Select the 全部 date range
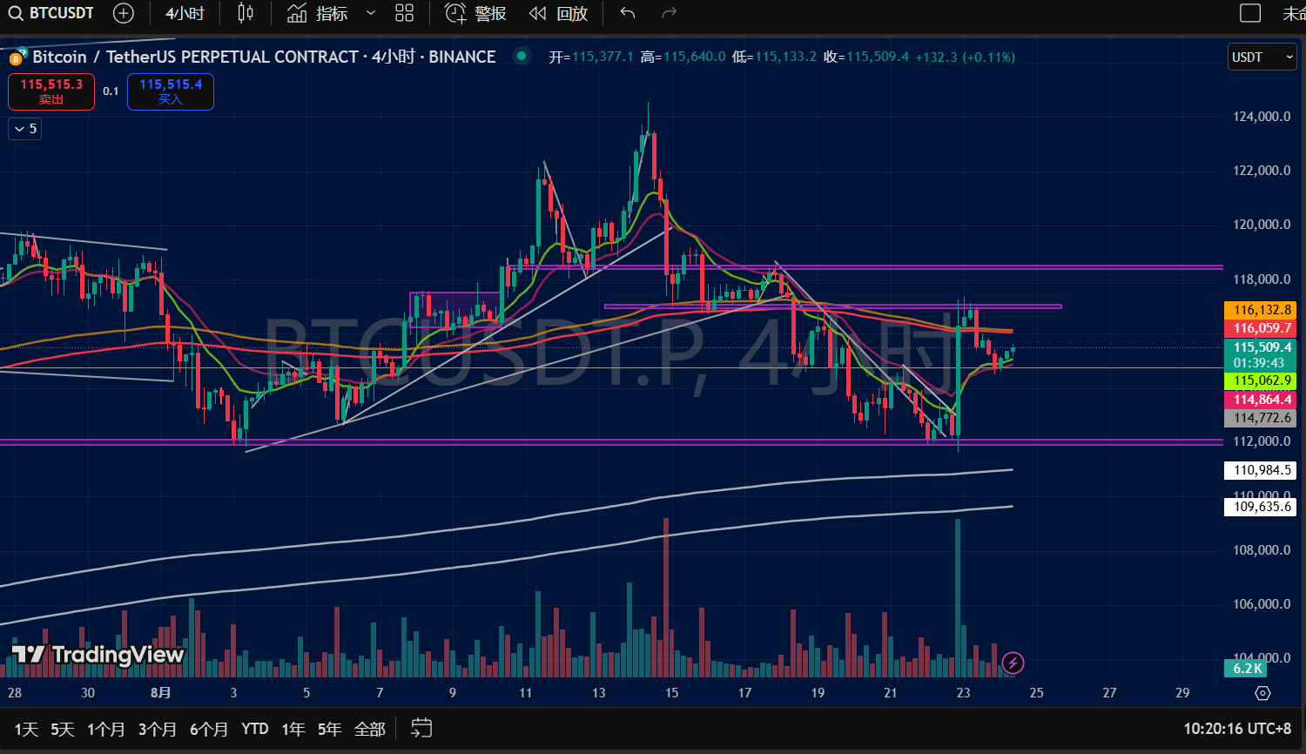 tap(369, 729)
